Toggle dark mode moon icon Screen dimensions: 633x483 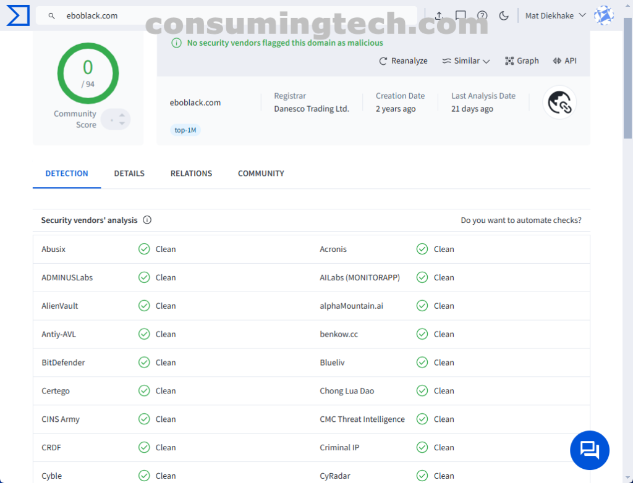(503, 15)
